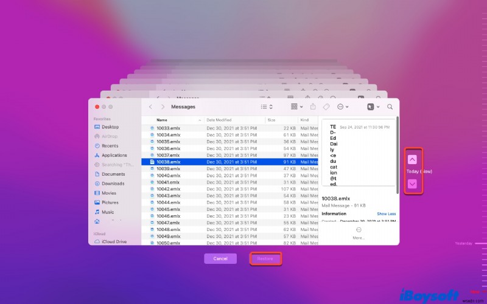Click the TED-Ed email preview thumbnail
Screen dimensions: 487x304
(x=359, y=153)
